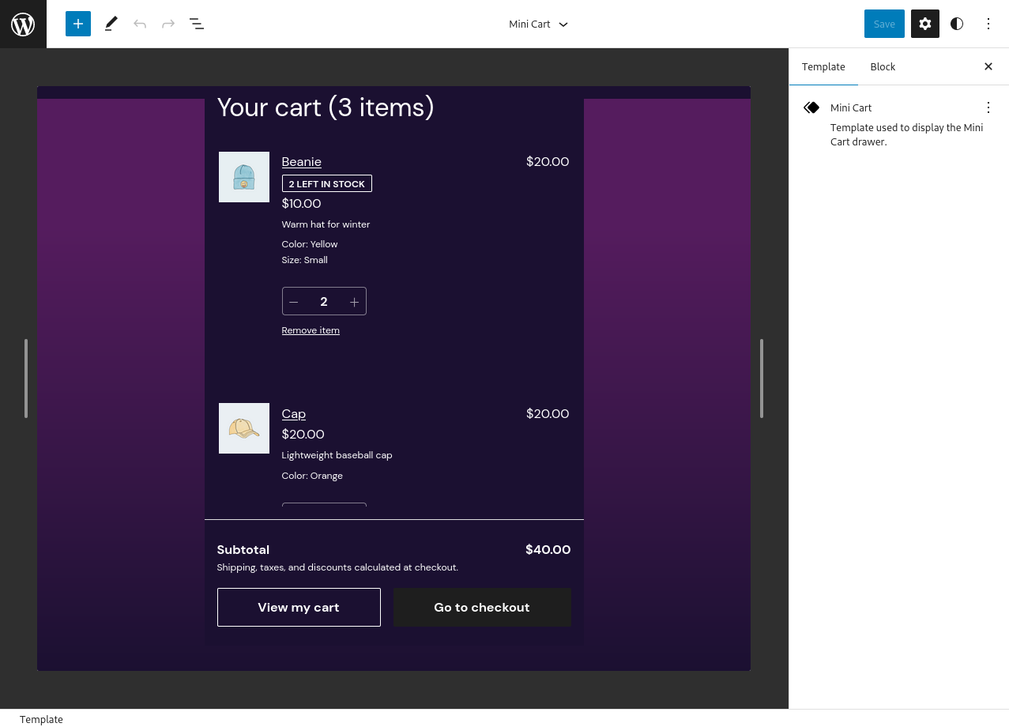Click the Redo arrow
1009x727 pixels.
(x=168, y=24)
